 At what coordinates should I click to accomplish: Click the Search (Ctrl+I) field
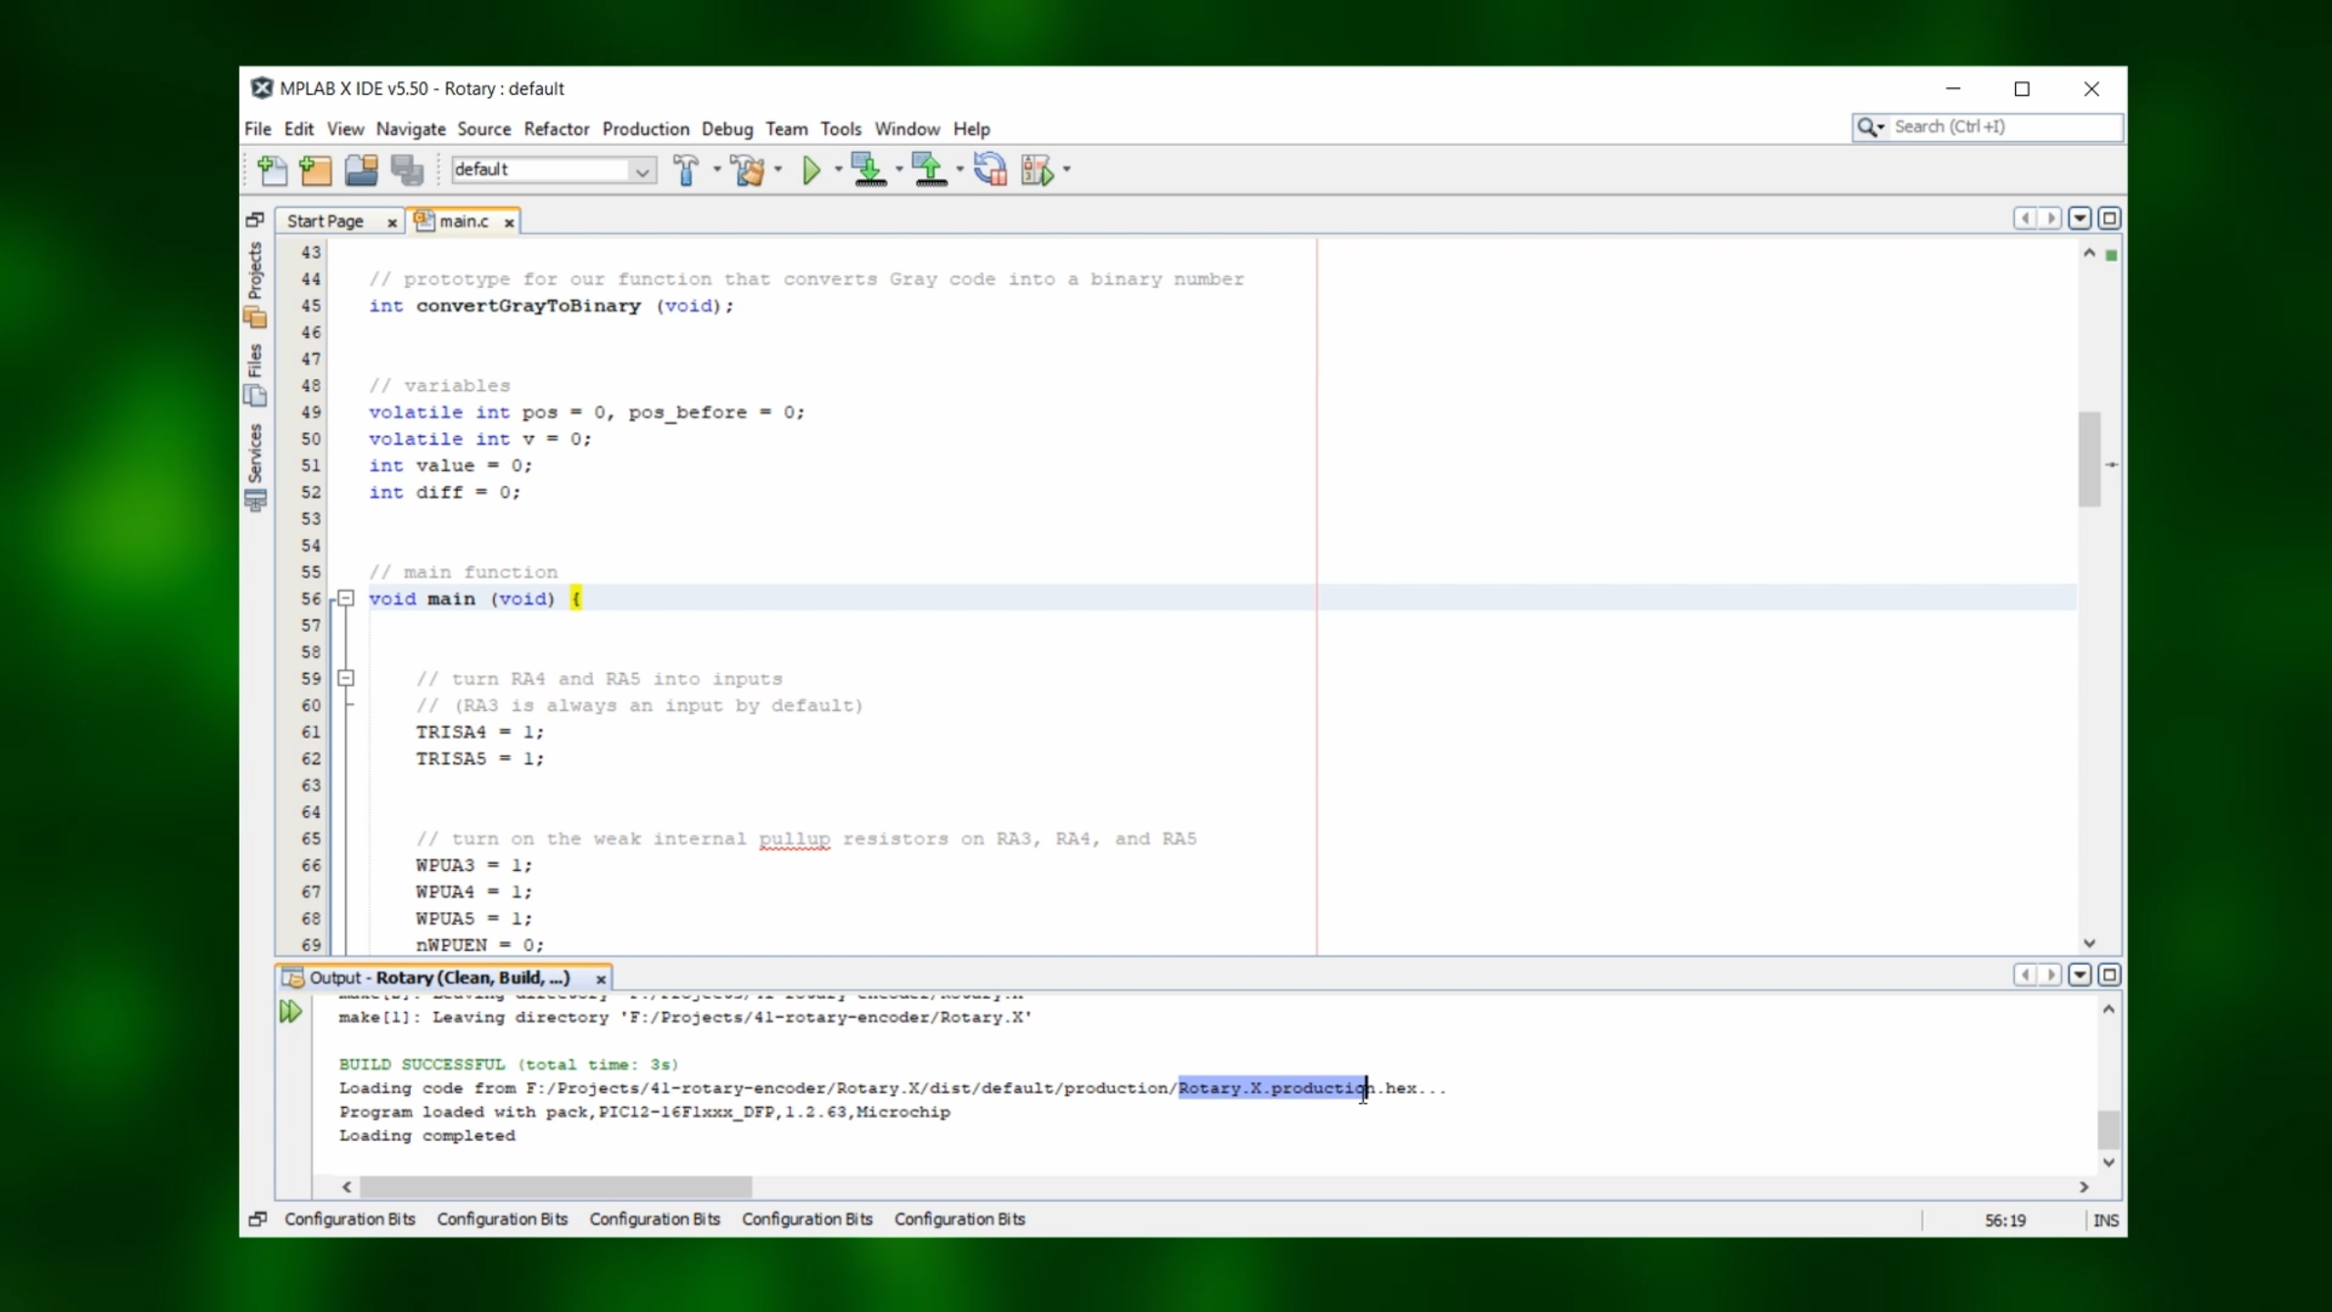click(2004, 128)
